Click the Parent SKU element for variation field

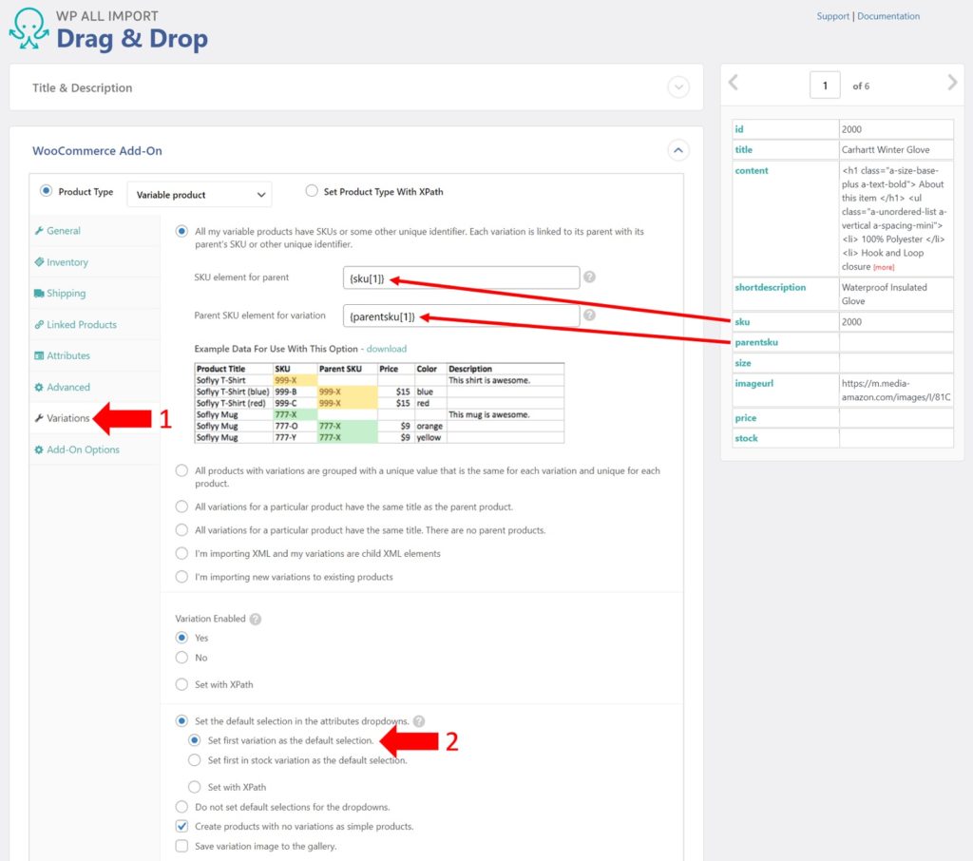click(461, 316)
